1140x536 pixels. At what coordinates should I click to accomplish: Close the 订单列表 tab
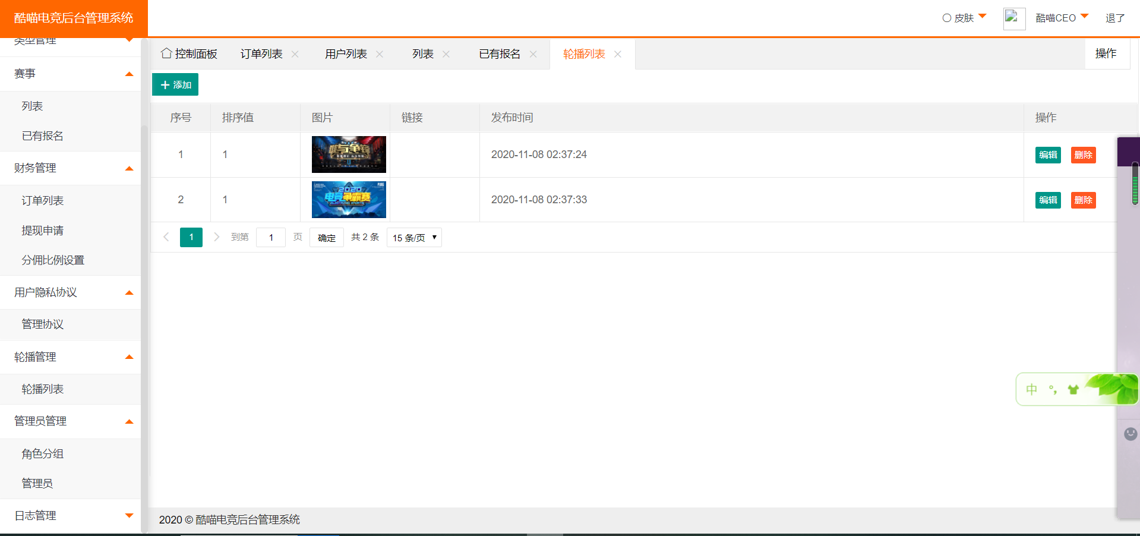(295, 54)
